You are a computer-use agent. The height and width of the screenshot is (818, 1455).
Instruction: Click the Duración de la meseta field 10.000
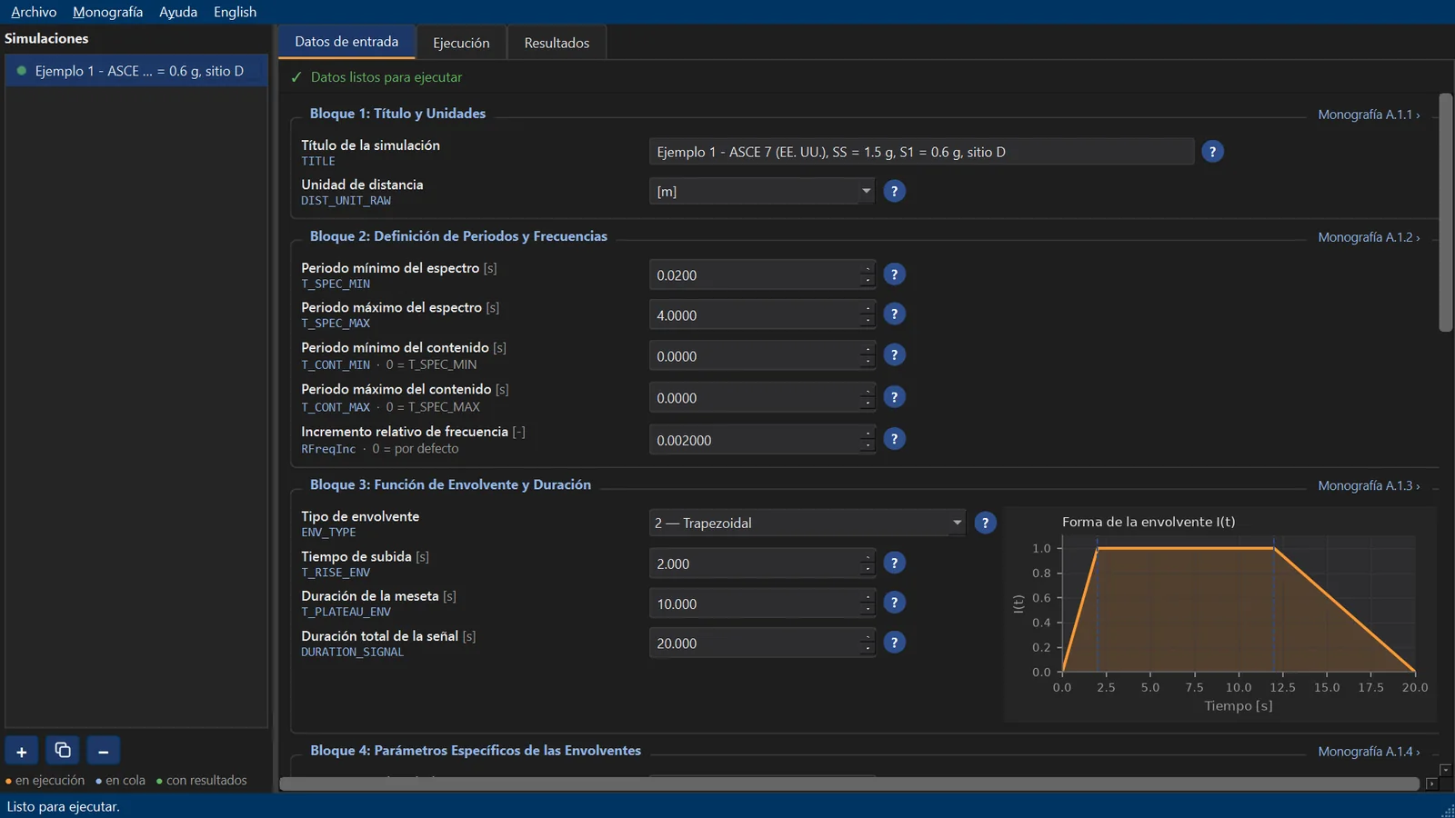tap(762, 604)
